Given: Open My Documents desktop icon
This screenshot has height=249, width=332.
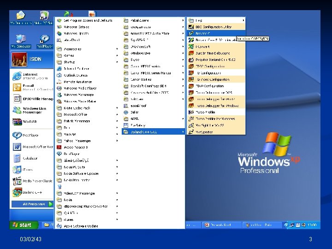Looking at the screenshot, I should 21,18.
